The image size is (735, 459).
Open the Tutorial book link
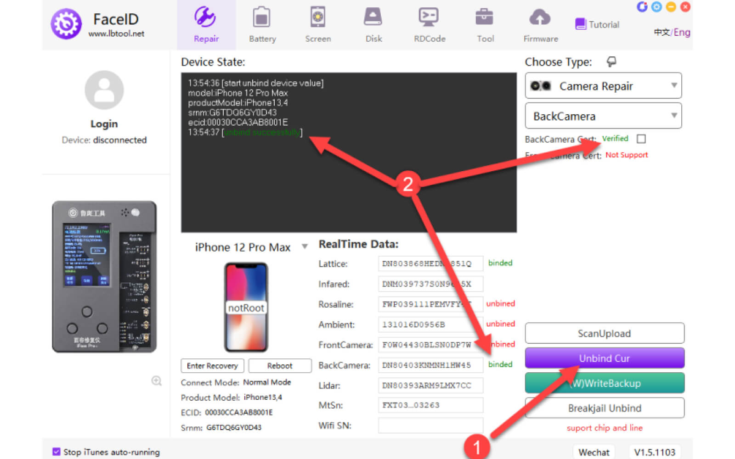(597, 24)
